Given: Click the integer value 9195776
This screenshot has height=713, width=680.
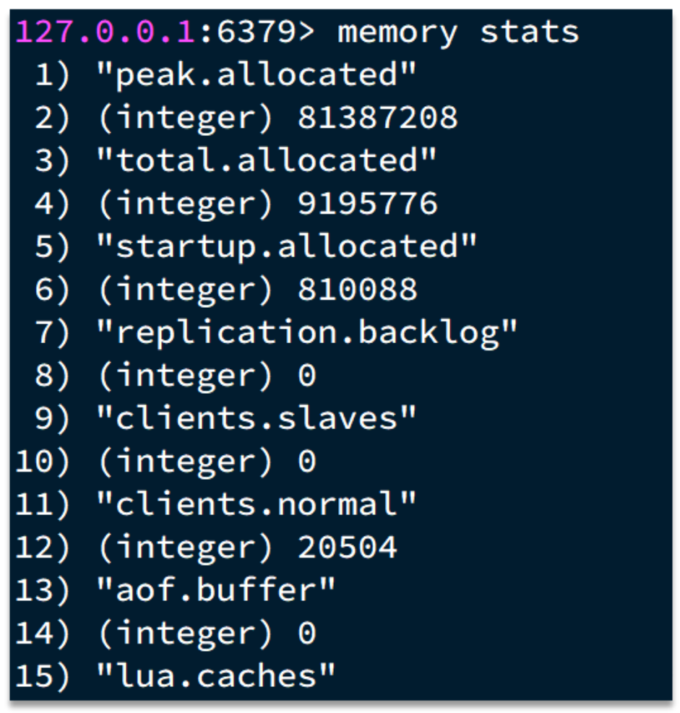Looking at the screenshot, I should click(368, 204).
